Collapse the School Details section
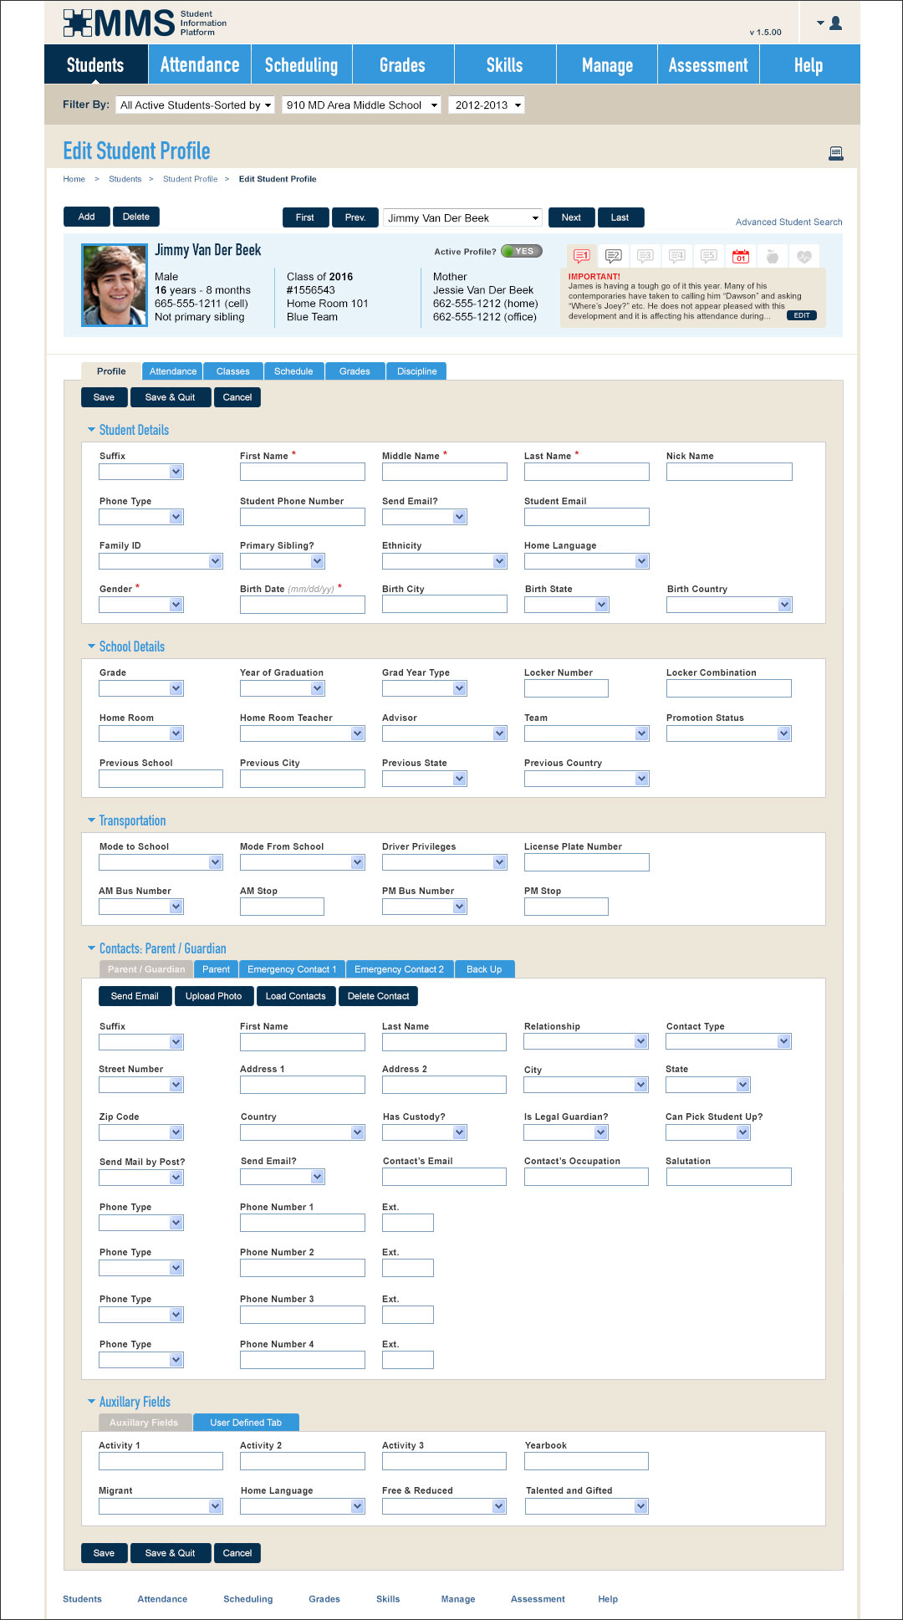The height and width of the screenshot is (1620, 903). [x=91, y=646]
